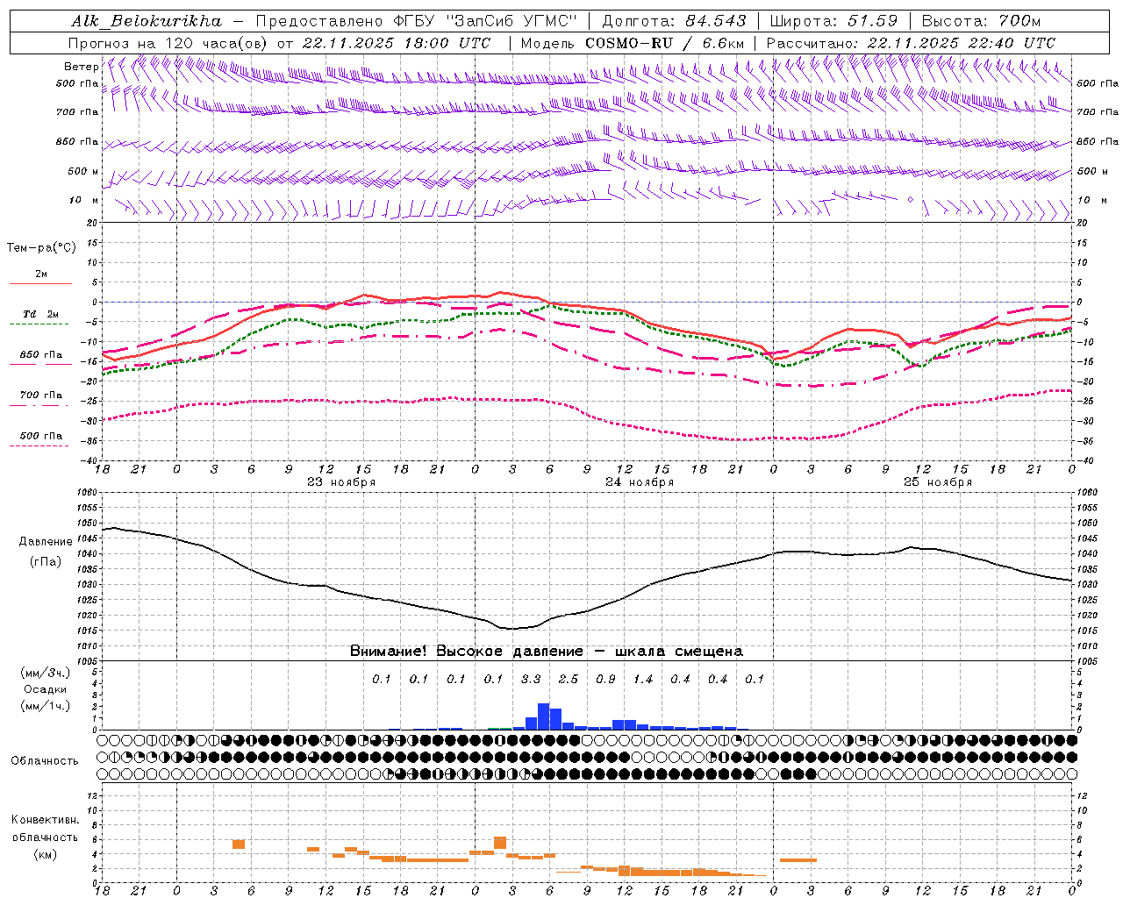This screenshot has height=898, width=1123.
Task: Click the Внимание! Высокое давление warning text
Action: pyautogui.click(x=546, y=652)
